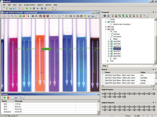
Task: Add a STOP instruction in Program toolbar
Action: [134, 16]
